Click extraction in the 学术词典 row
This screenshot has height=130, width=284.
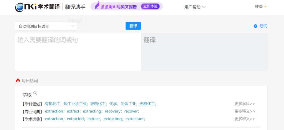[x=54, y=119]
